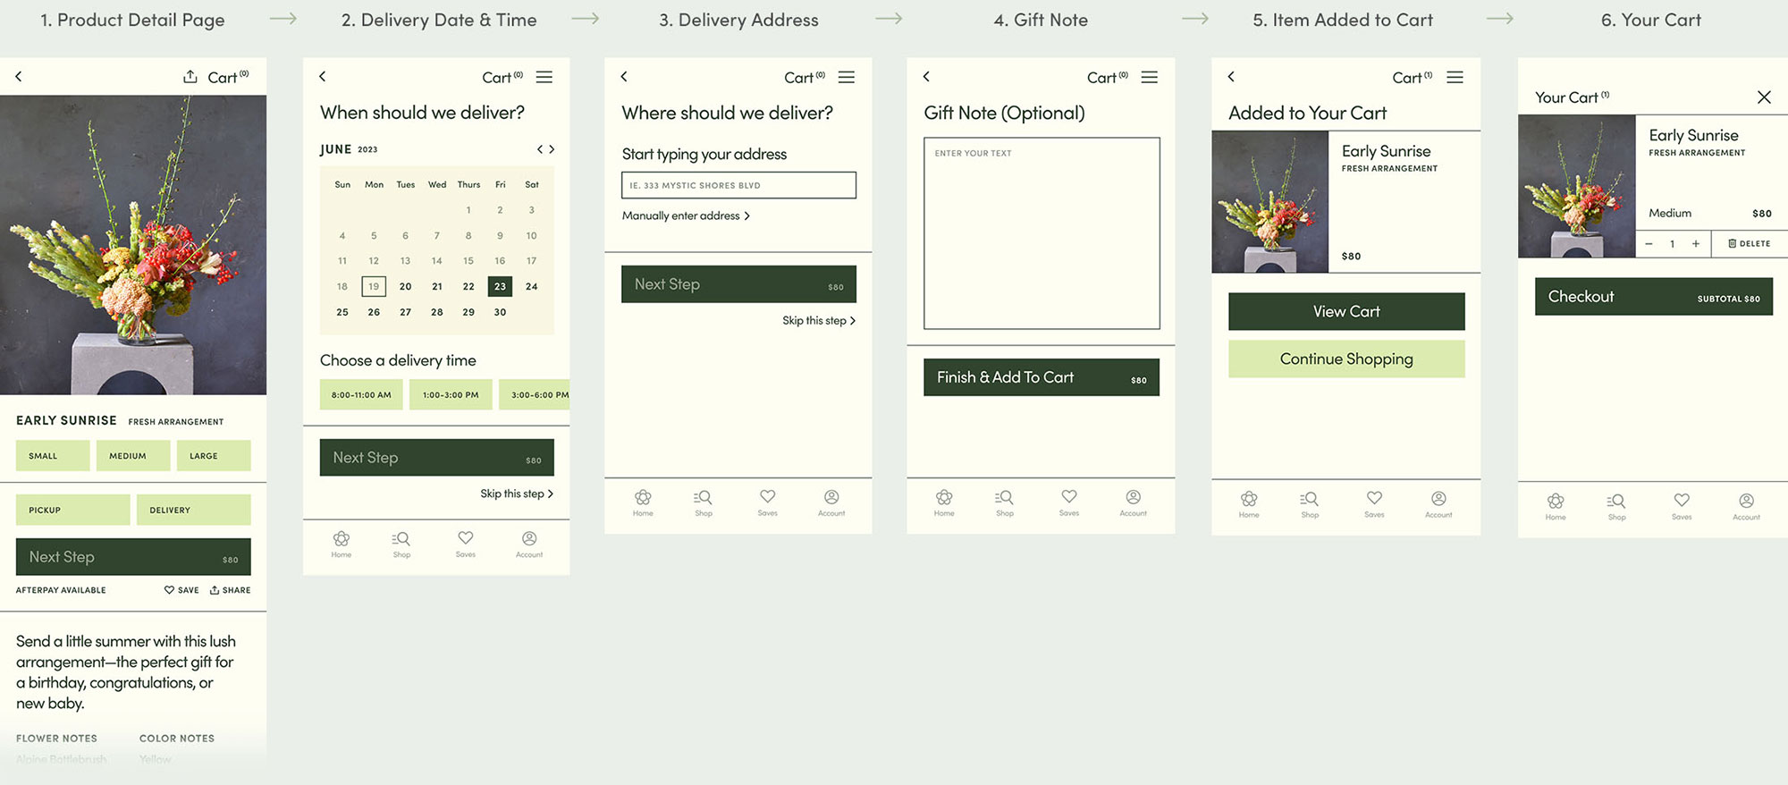The width and height of the screenshot is (1788, 785).
Task: Go back from the Product Detail Page
Action: pyautogui.click(x=19, y=77)
